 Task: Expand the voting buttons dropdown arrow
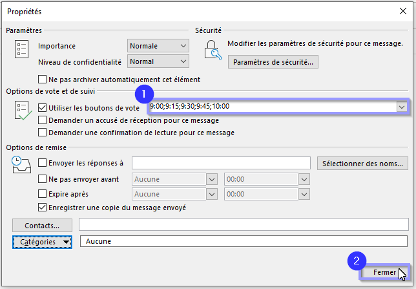pos(402,107)
